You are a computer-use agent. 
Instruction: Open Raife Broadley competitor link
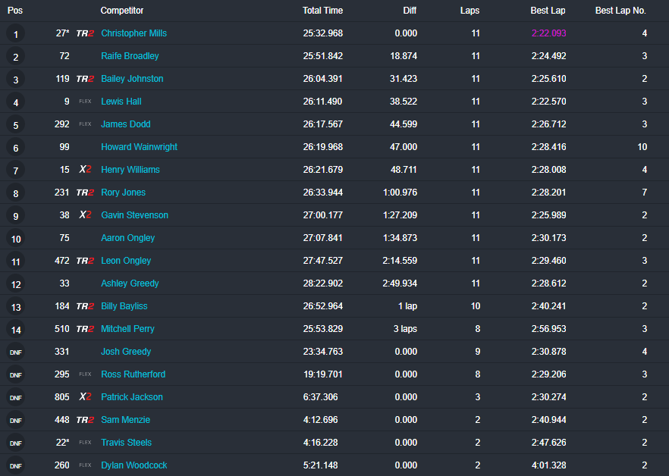pos(130,56)
